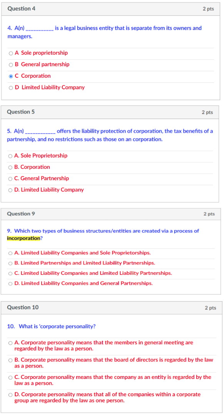Click the Question 4 header bar
The height and width of the screenshot is (414, 224).
click(112, 8)
